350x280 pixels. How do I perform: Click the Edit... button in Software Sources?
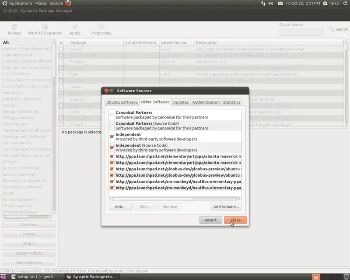coord(145,206)
